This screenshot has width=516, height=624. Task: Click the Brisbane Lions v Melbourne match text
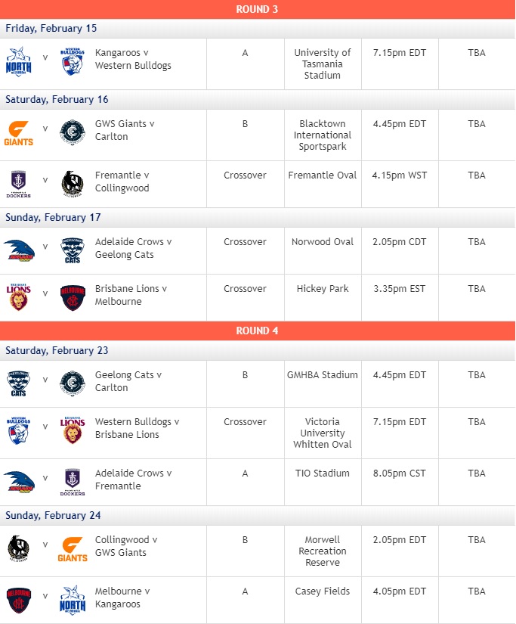coord(131,295)
